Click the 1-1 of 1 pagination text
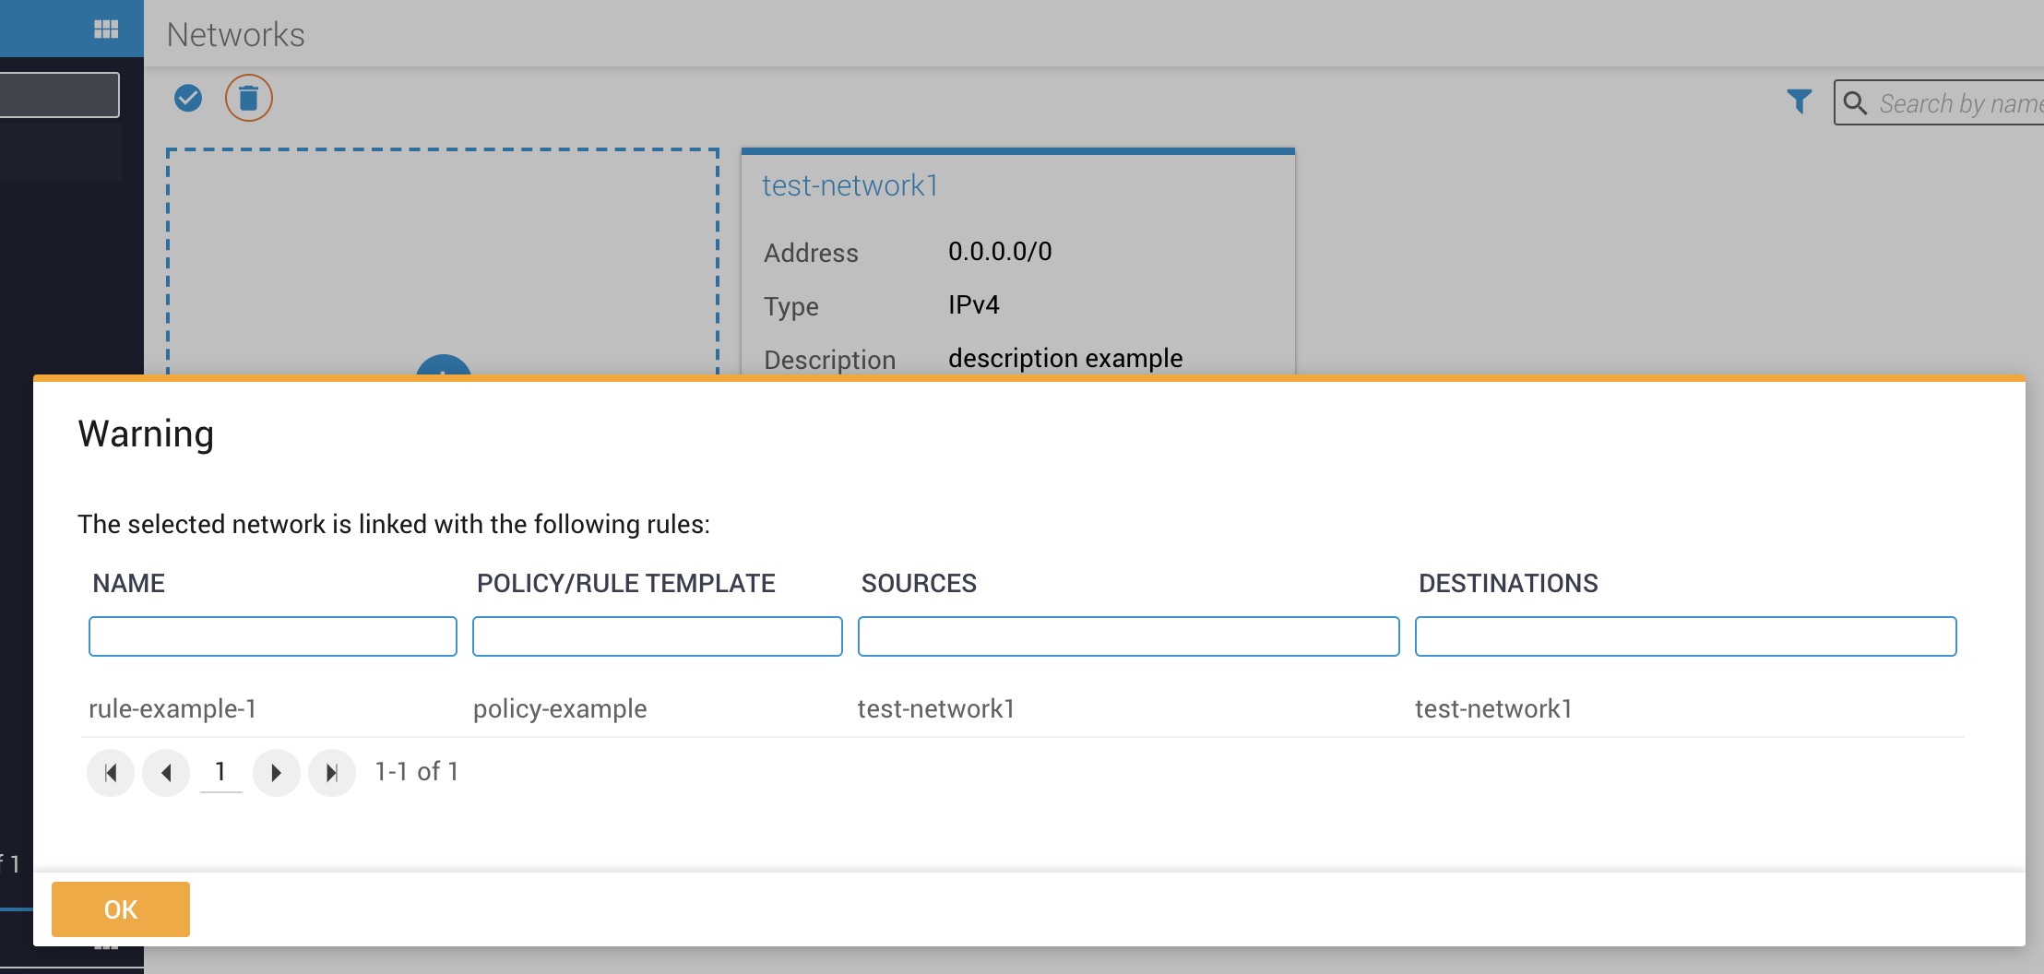 point(417,771)
